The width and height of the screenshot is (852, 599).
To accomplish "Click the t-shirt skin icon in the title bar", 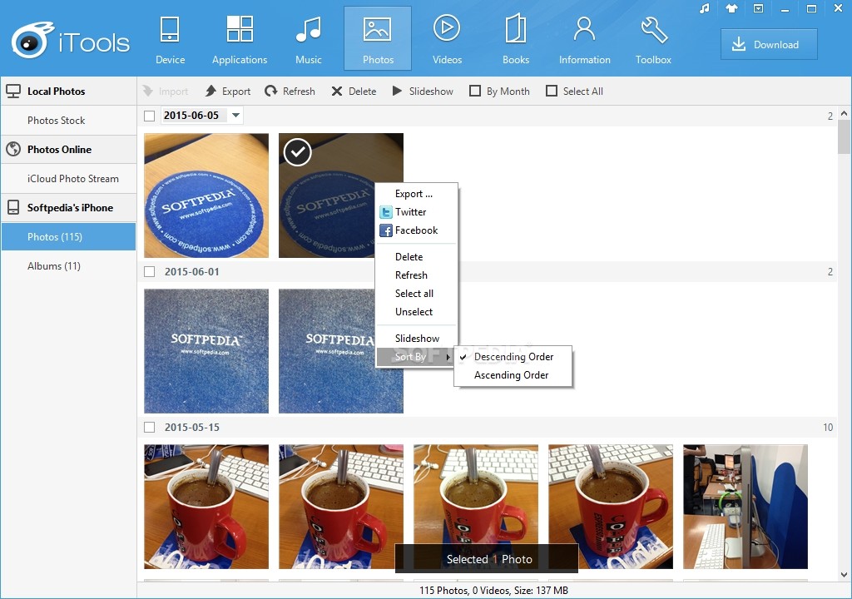I will [x=731, y=8].
